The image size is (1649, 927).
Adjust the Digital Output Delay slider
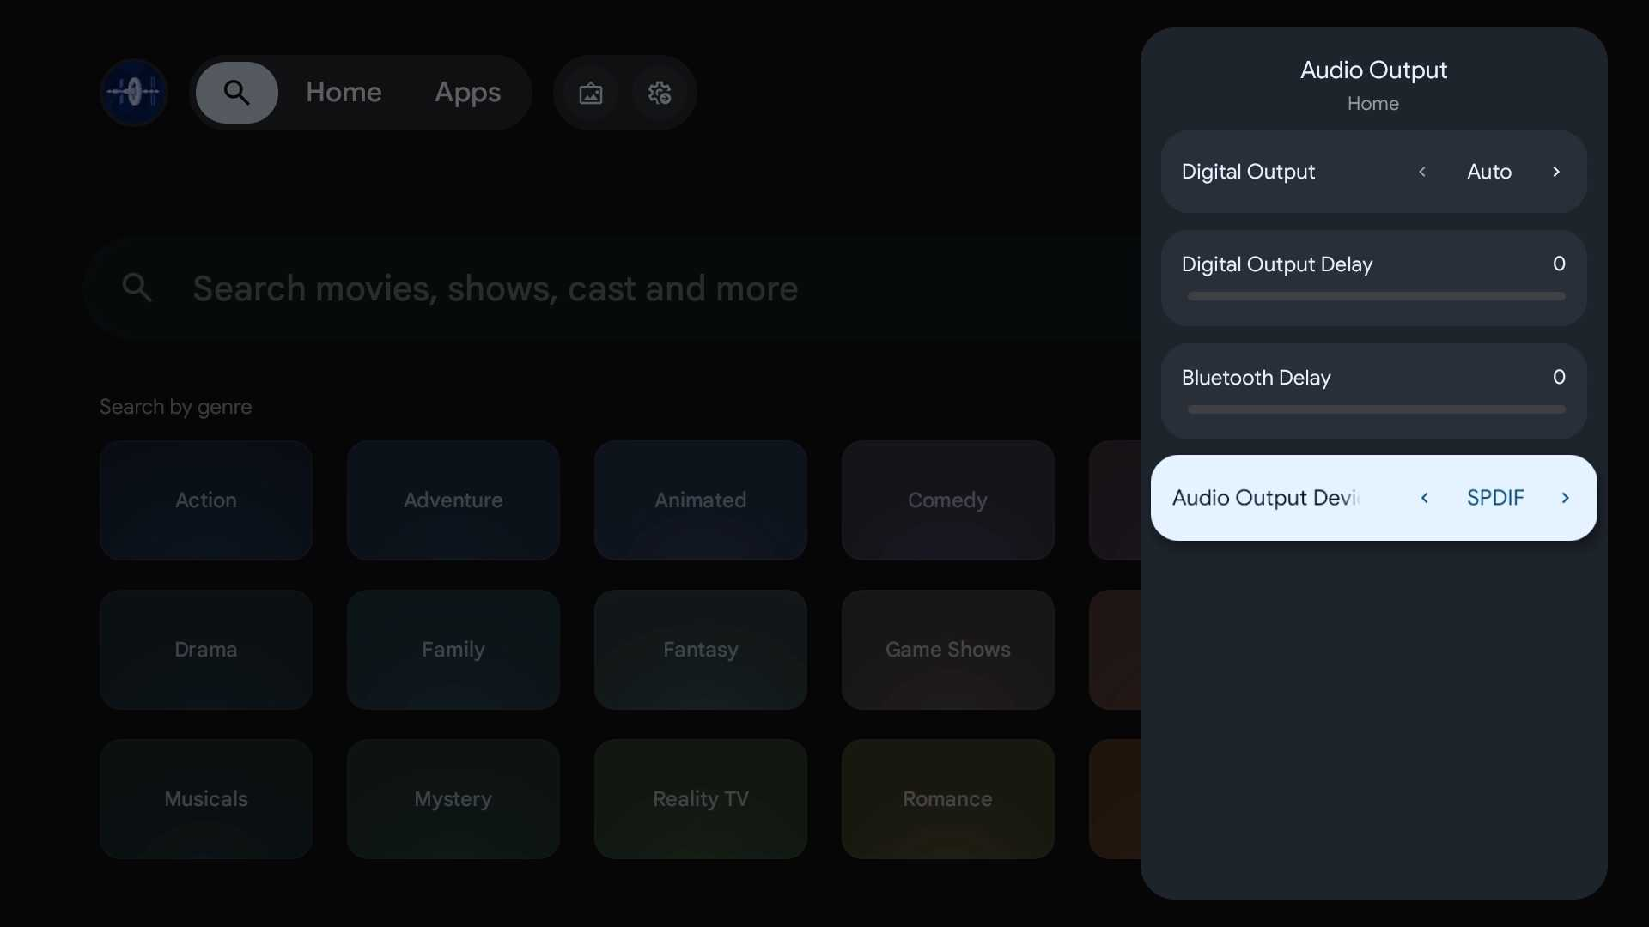coord(1376,296)
